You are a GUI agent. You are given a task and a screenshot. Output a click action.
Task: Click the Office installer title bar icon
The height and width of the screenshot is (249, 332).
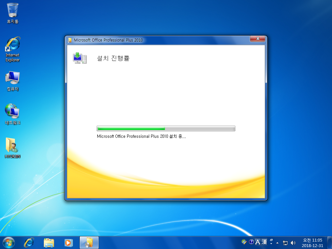[x=70, y=40]
